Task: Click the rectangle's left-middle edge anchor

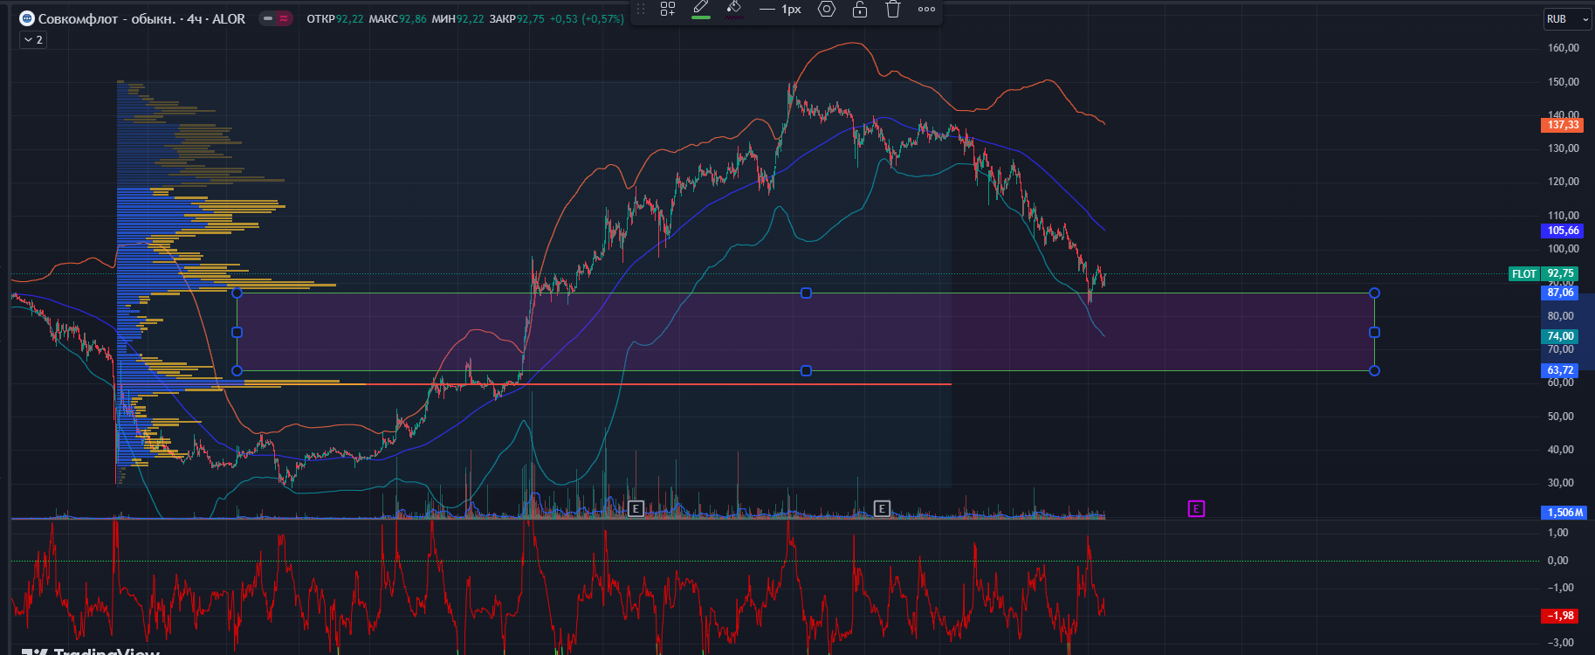Action: click(x=237, y=332)
